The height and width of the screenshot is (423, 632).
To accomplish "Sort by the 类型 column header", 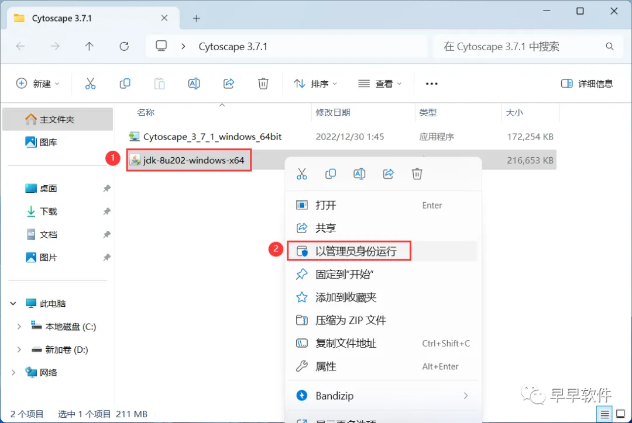I will (428, 113).
